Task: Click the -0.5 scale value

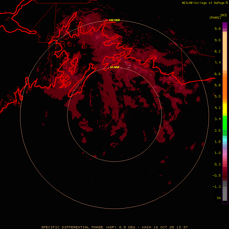Action: [217, 176]
